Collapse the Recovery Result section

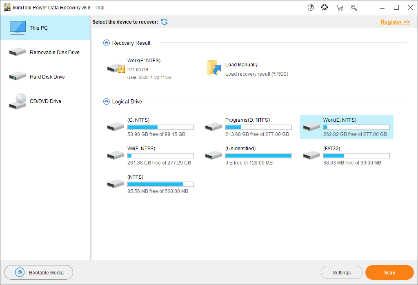click(107, 43)
